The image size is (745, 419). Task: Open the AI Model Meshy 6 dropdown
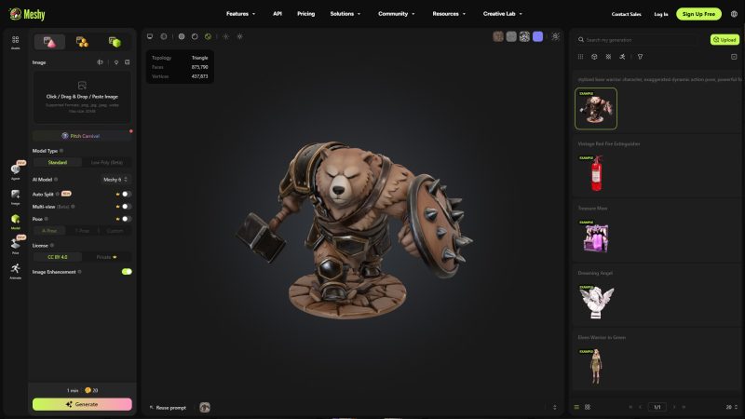(x=115, y=180)
